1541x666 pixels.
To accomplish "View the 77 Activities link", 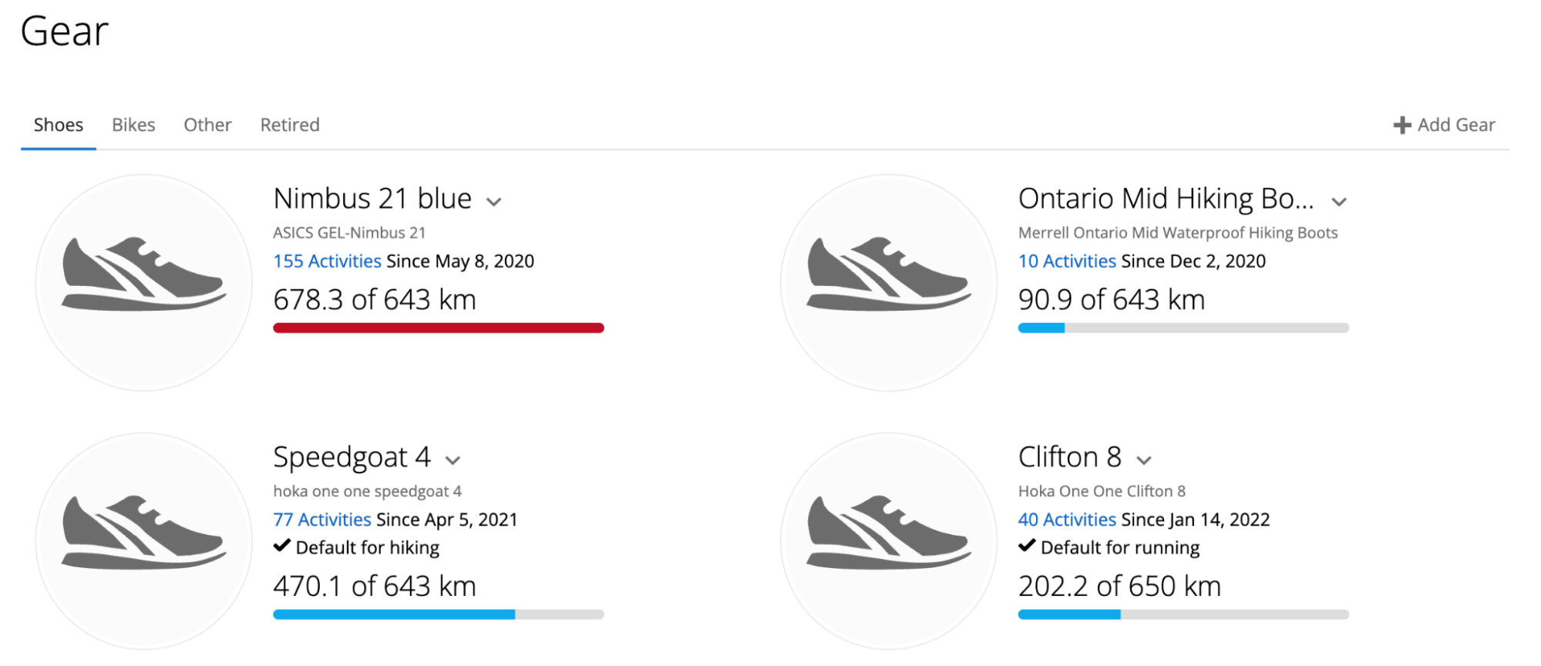I will pos(322,520).
